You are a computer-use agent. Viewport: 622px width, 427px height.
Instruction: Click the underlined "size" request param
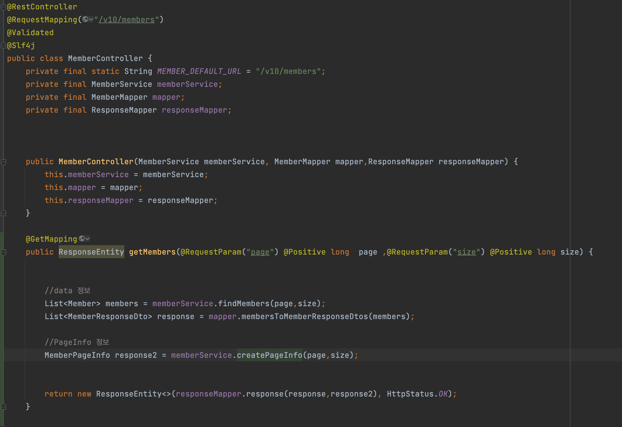(x=466, y=252)
